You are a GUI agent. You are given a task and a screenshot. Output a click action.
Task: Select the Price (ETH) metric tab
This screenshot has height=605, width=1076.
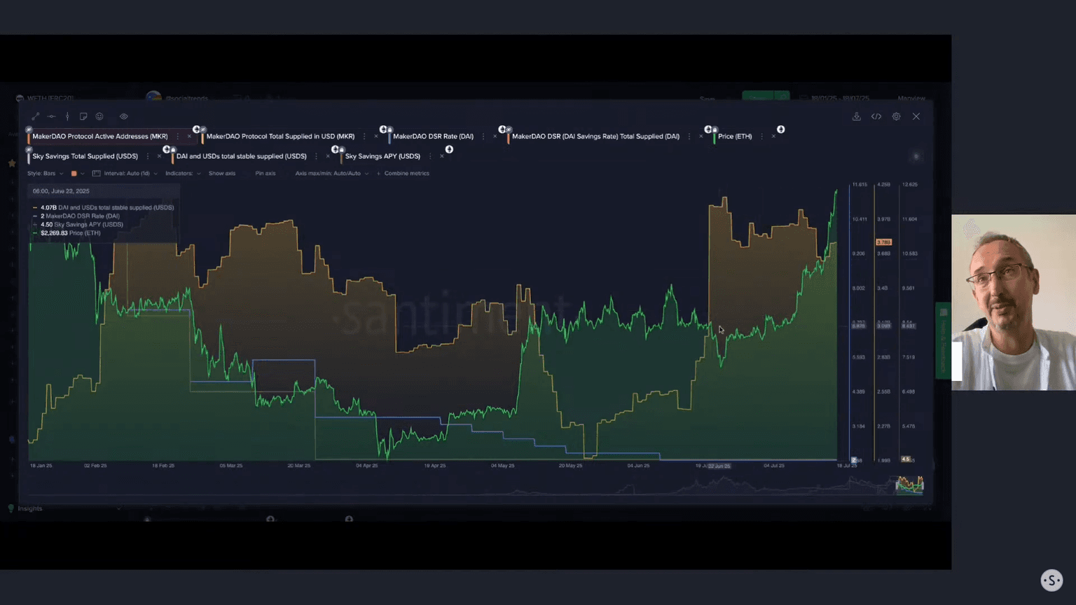point(734,137)
